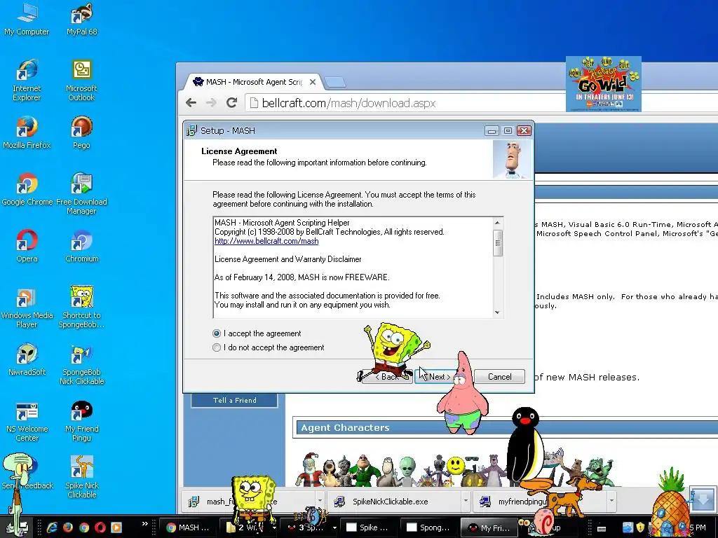Click Chrome back arrow button
The image size is (718, 538).
click(x=191, y=103)
